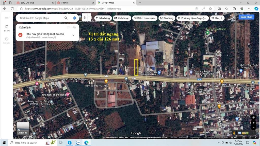Filter by Điểm tham quan chip
This screenshot has width=260, height=146.
point(145,18)
